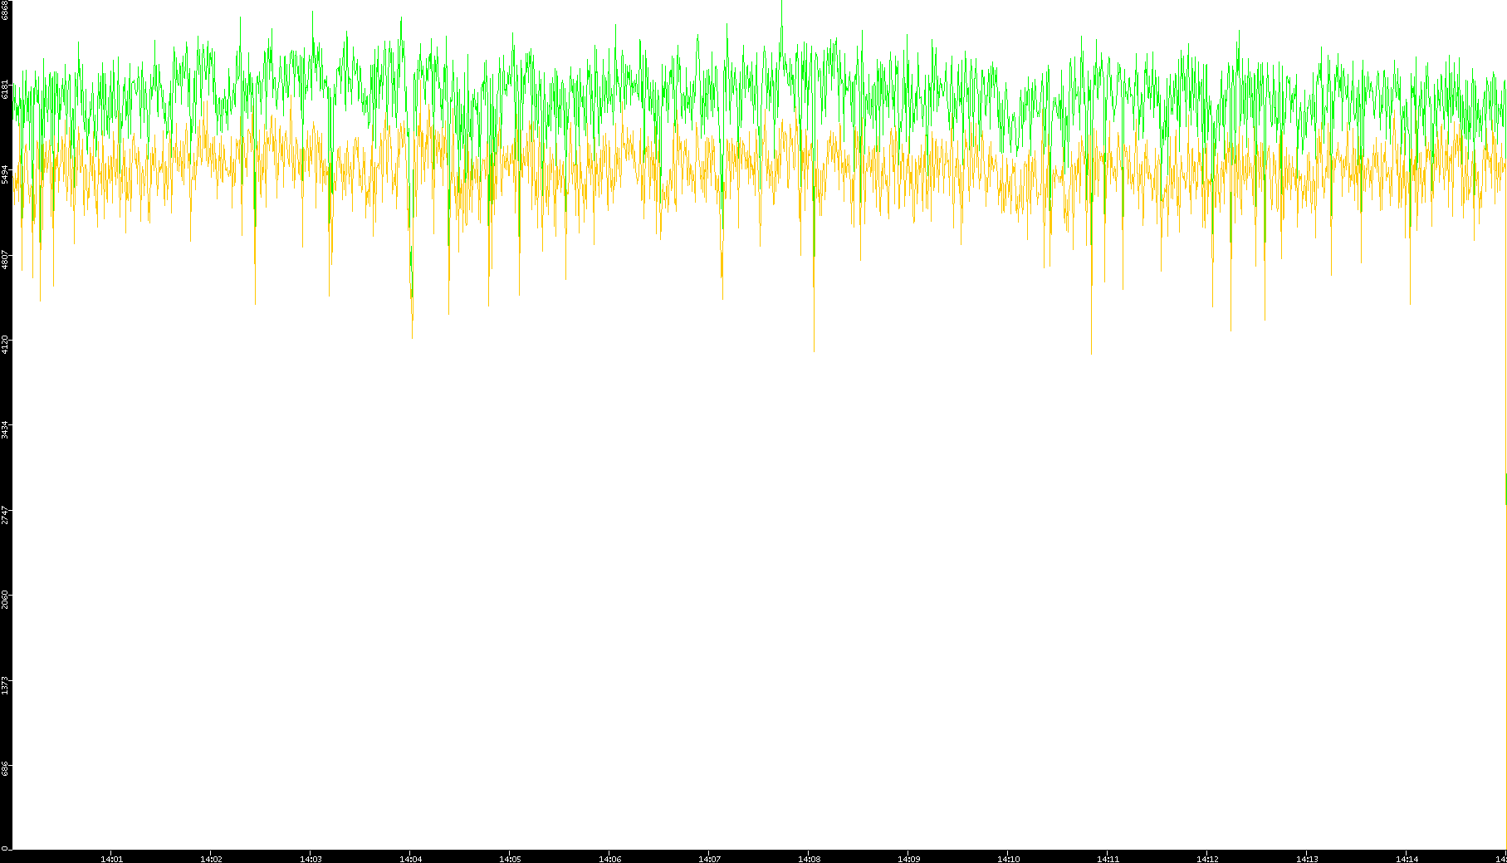Image resolution: width=1507 pixels, height=863 pixels.
Task: Click the 2060 label on the Y axis
Action: 6,600
